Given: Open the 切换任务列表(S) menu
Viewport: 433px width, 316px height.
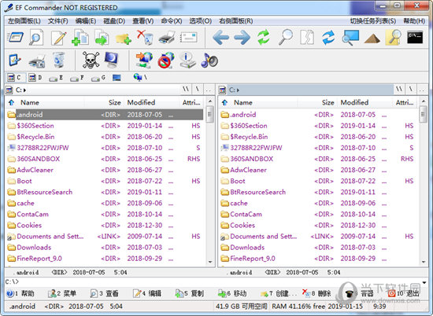Looking at the screenshot, I should coord(373,21).
